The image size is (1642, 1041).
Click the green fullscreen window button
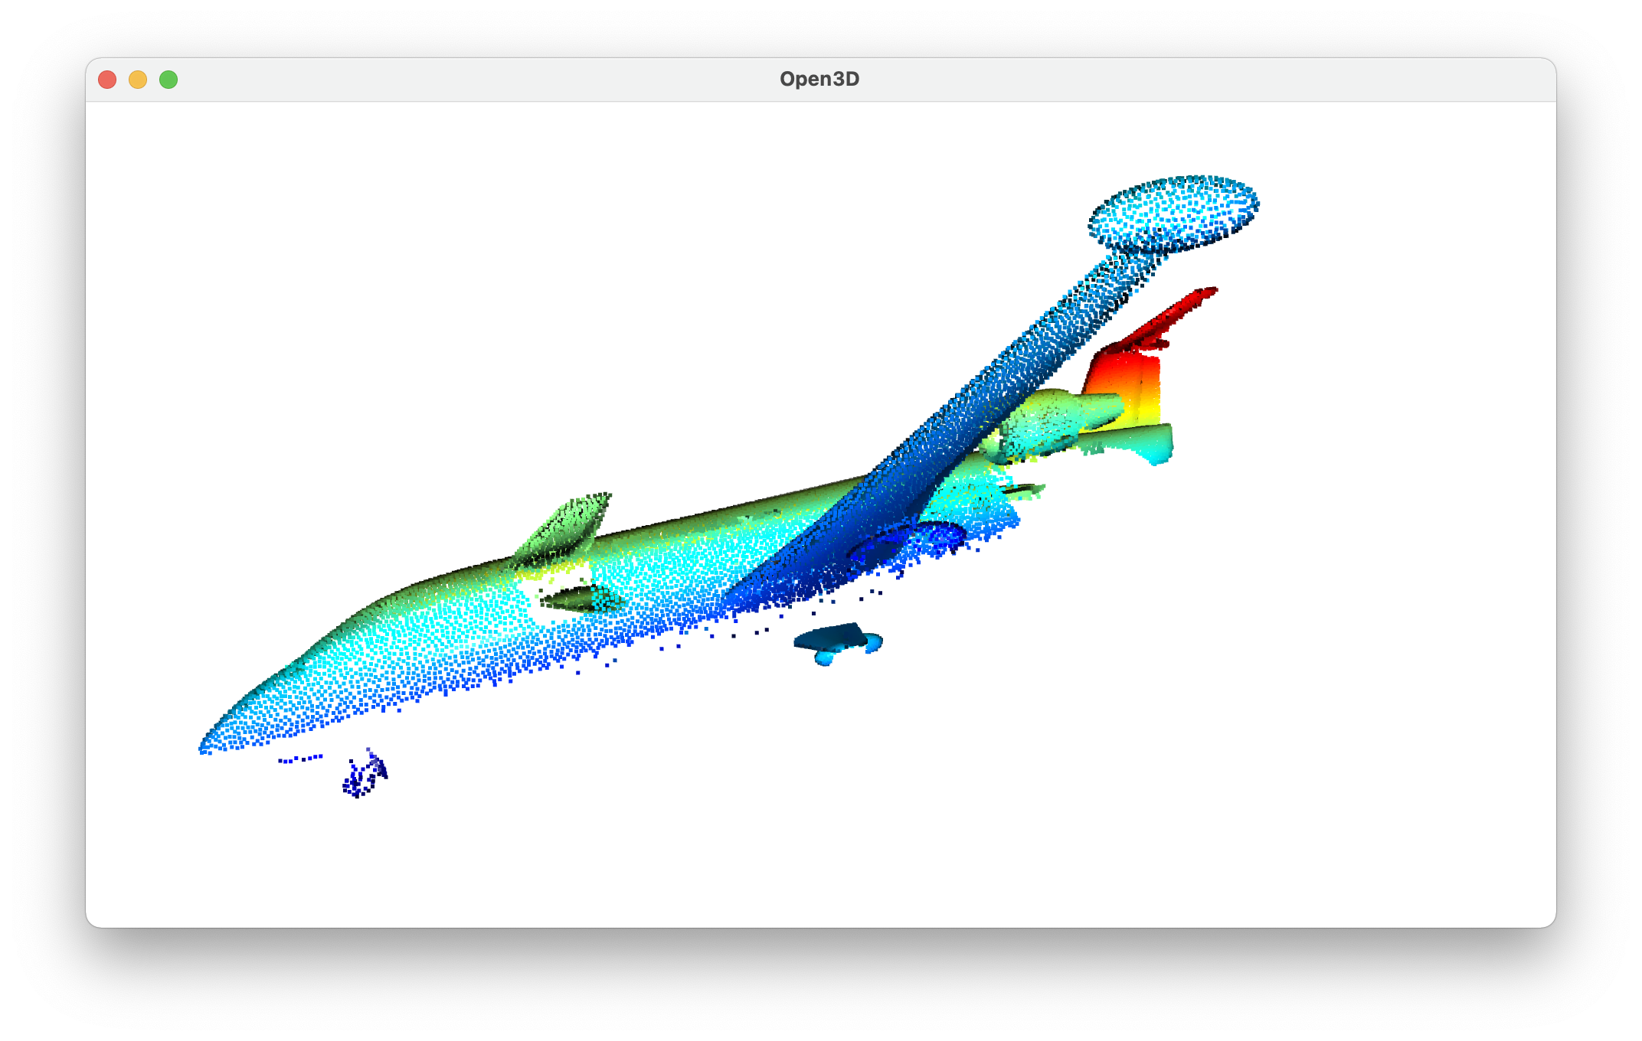(x=168, y=80)
